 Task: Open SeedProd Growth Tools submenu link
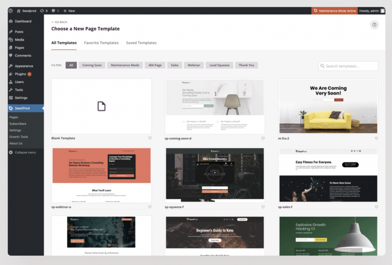pyautogui.click(x=19, y=137)
